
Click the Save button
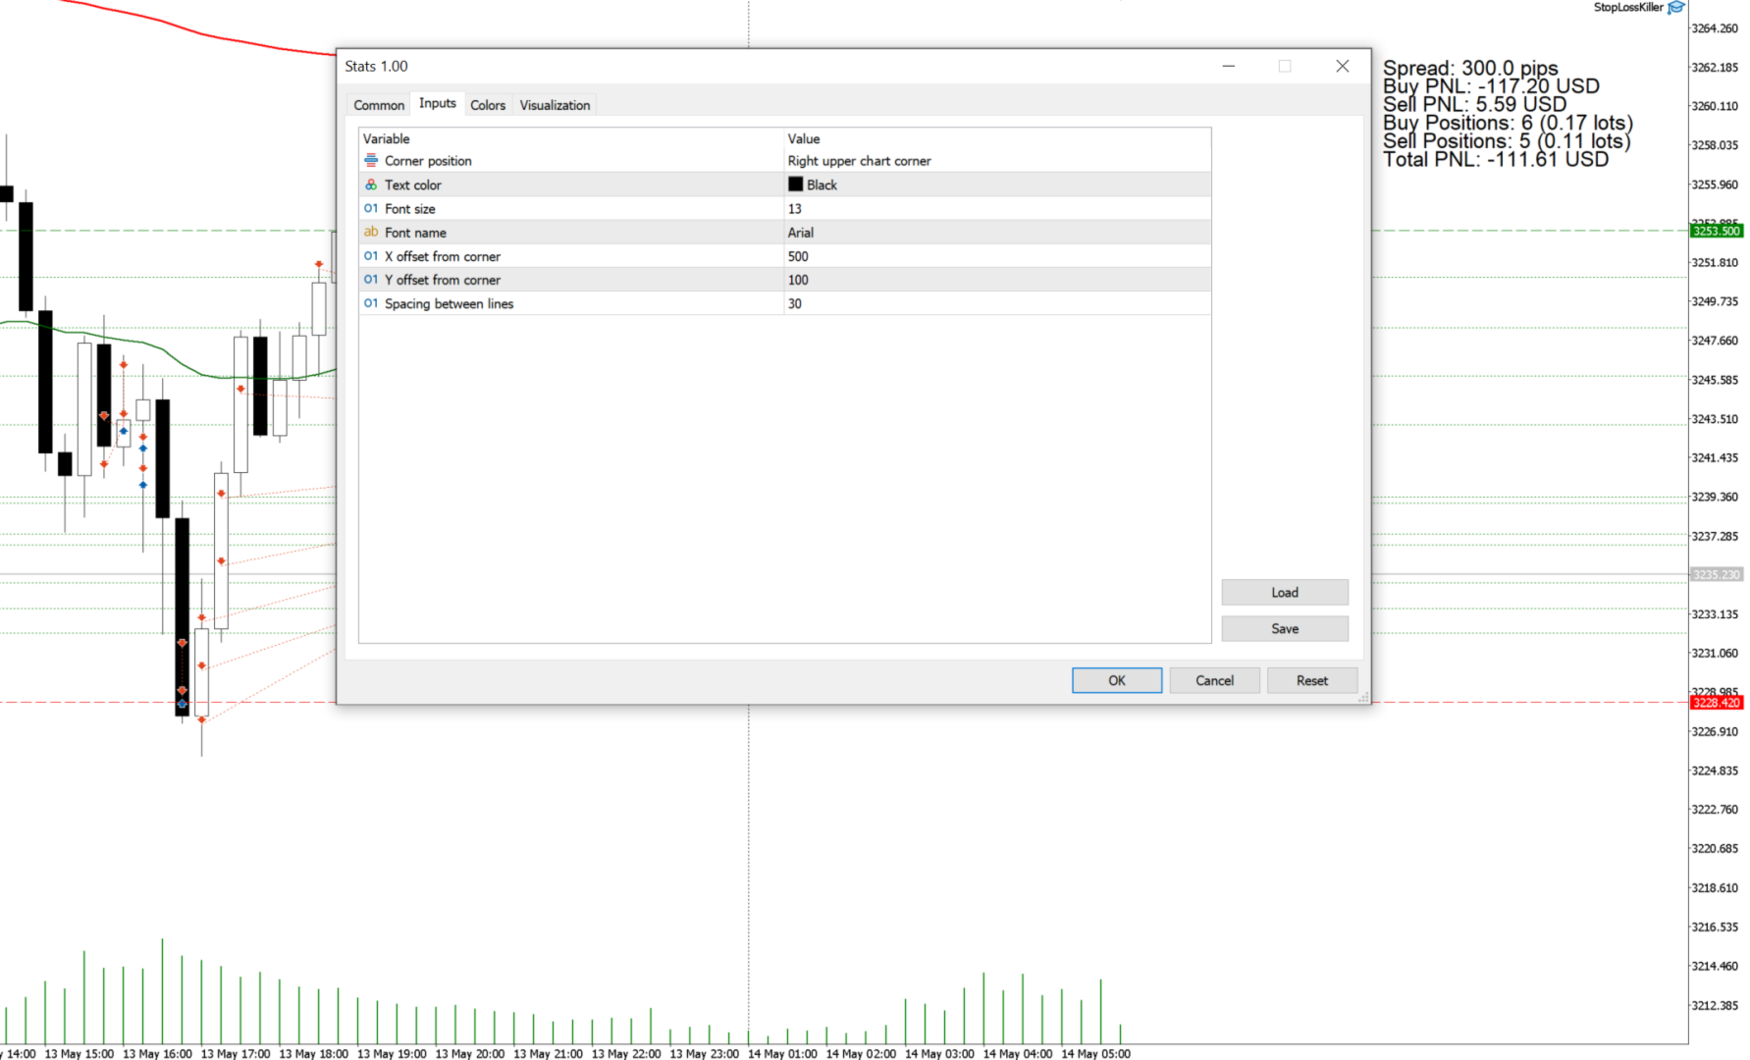(1285, 628)
